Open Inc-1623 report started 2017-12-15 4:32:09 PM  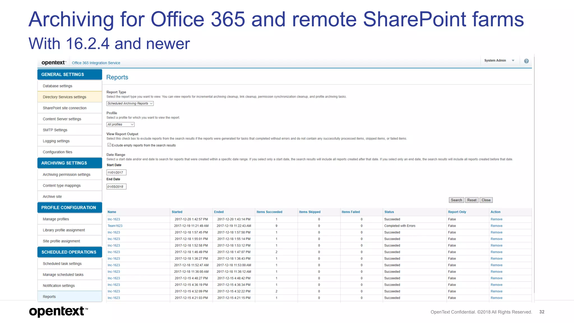pos(114,291)
